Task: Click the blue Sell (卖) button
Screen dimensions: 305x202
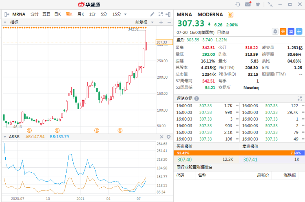Action: [291, 31]
